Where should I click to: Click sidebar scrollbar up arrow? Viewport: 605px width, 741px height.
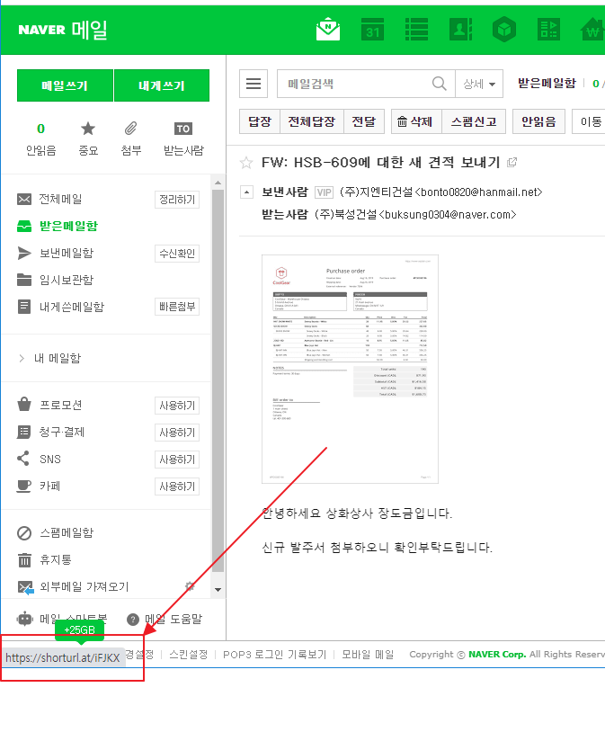point(218,183)
